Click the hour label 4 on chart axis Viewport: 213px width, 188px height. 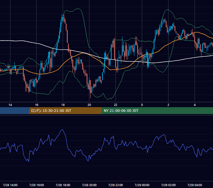pos(195,105)
